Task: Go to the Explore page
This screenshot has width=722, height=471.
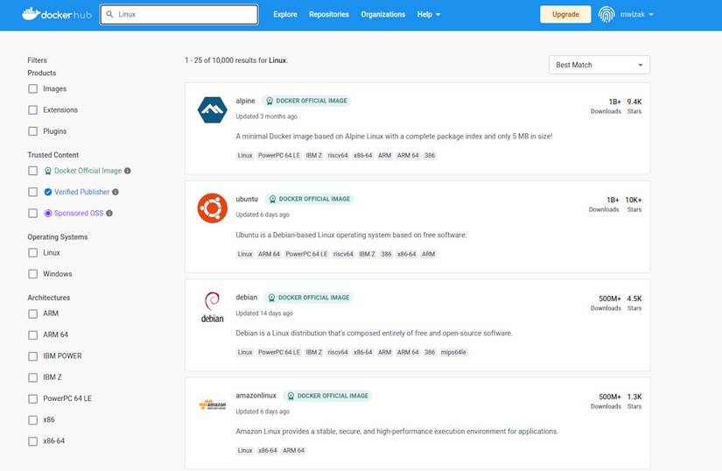Action: pos(285,14)
